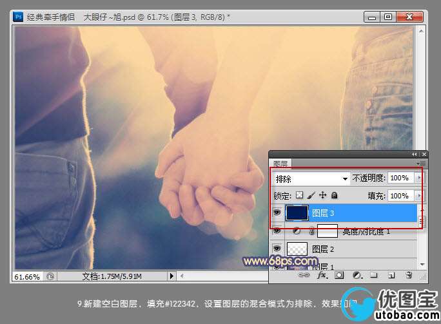441x324 pixels.
Task: Select the 图层 1 layer name
Action: pyautogui.click(x=324, y=267)
